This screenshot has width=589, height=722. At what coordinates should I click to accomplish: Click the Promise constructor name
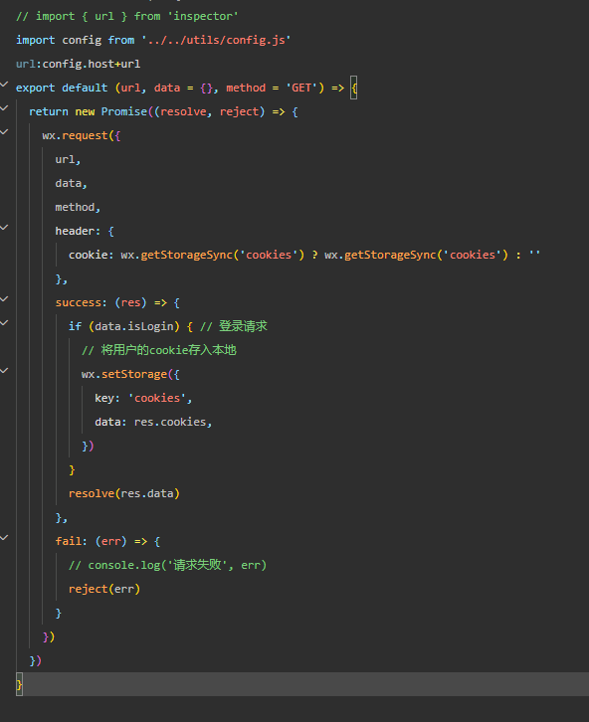[x=124, y=112]
